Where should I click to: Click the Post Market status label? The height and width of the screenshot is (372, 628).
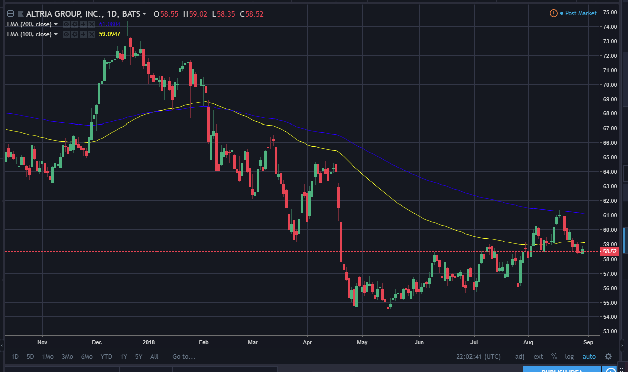(581, 13)
